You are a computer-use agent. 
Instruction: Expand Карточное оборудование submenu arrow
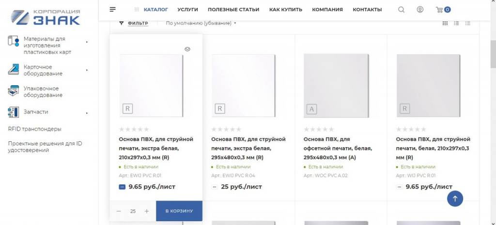87,70
